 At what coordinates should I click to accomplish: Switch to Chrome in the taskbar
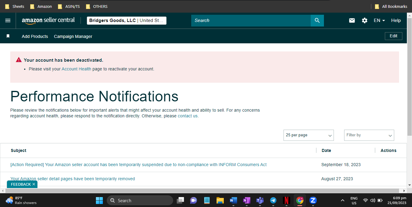click(x=300, y=200)
